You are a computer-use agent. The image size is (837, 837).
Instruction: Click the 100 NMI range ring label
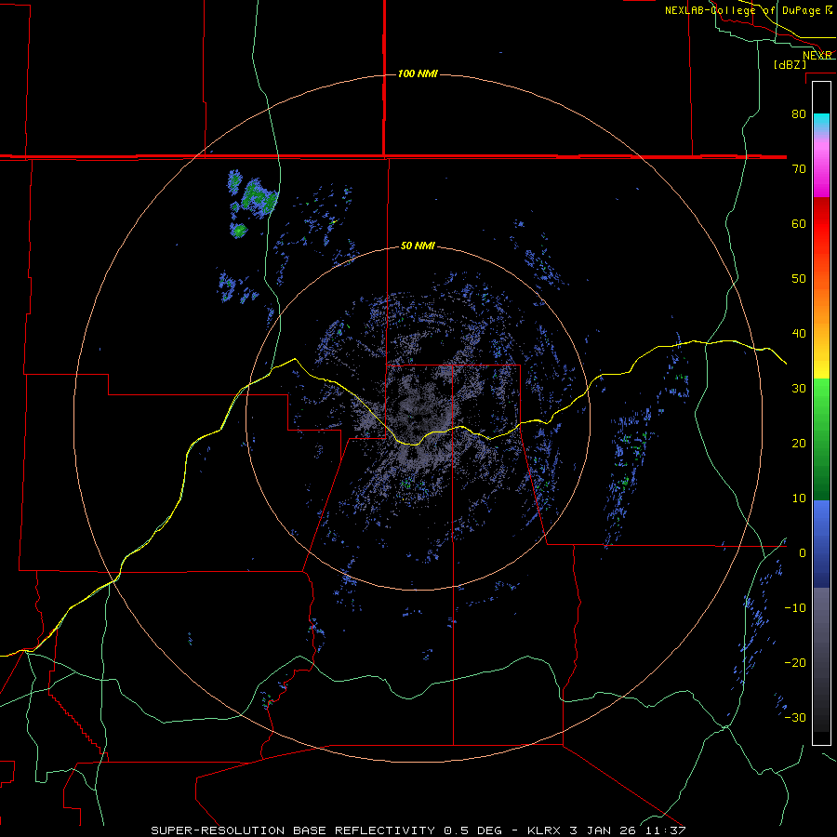[418, 73]
